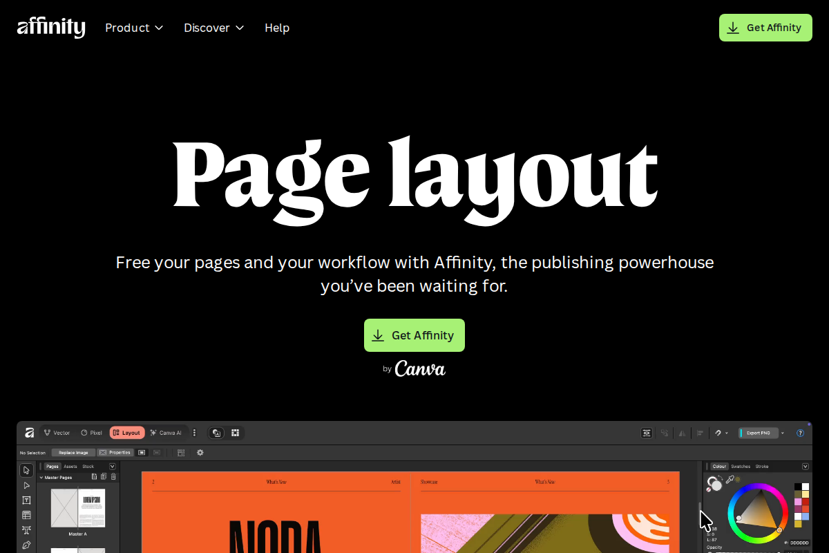Select the Table tool
829x553 pixels.
coord(26,515)
